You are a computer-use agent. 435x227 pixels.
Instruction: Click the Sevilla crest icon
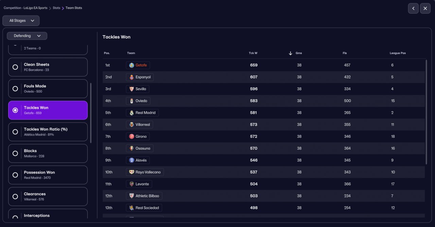tap(132, 89)
